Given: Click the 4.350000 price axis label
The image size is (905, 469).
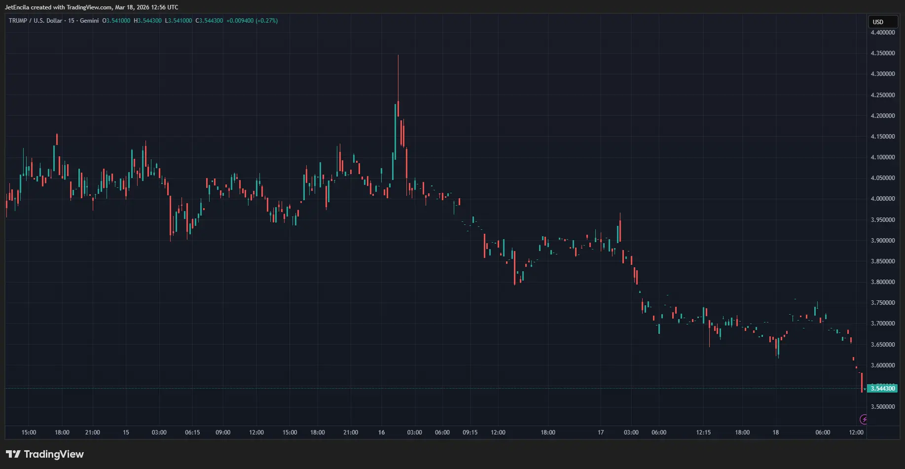Looking at the screenshot, I should pos(882,53).
